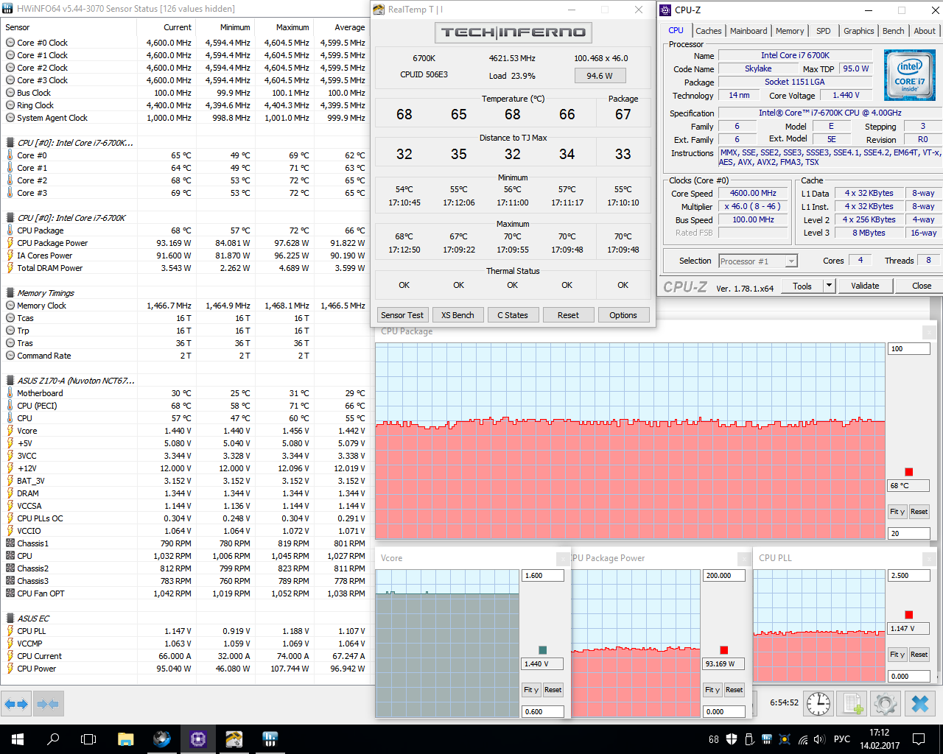Switch to the Graphics tab in CPU-Z
This screenshot has height=754, width=943.
coord(859,31)
